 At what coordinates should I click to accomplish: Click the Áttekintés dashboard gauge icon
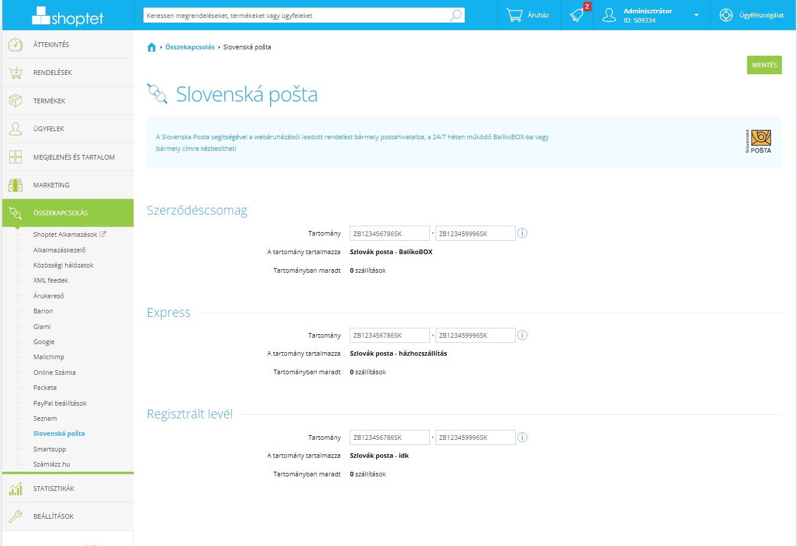point(16,45)
